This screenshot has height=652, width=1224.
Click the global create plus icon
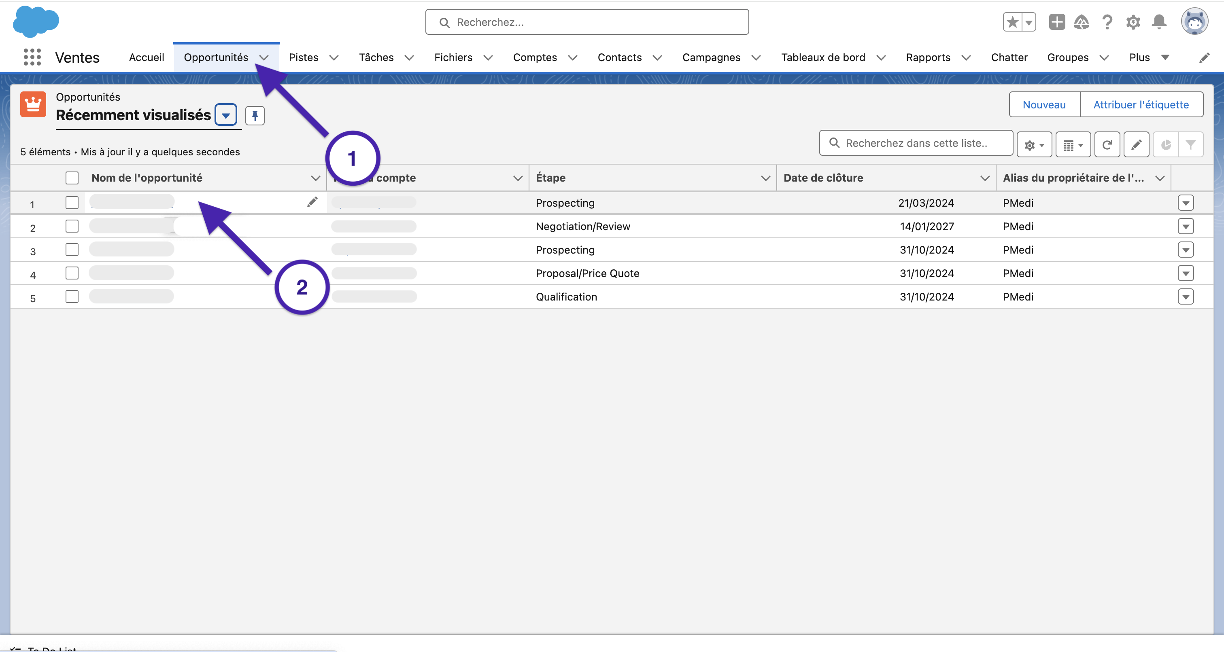pyautogui.click(x=1057, y=22)
